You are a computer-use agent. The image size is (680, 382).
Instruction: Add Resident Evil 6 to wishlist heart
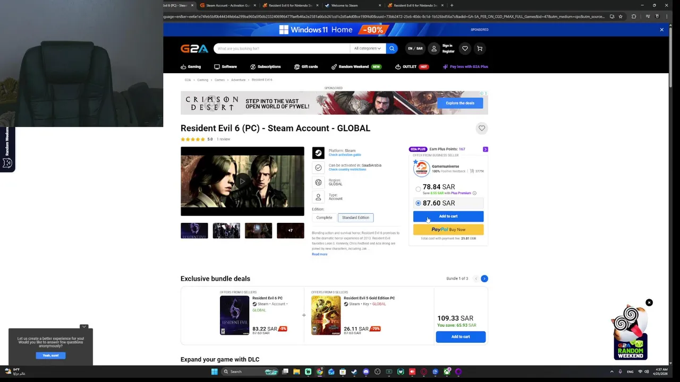482,128
